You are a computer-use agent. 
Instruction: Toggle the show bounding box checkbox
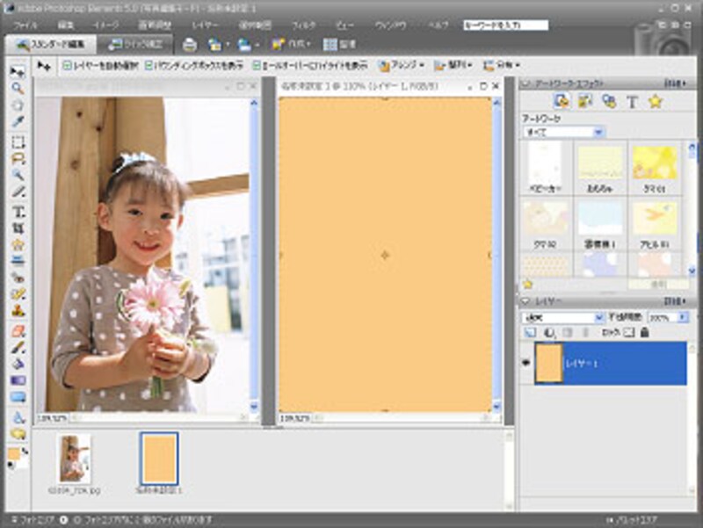pyautogui.click(x=149, y=65)
